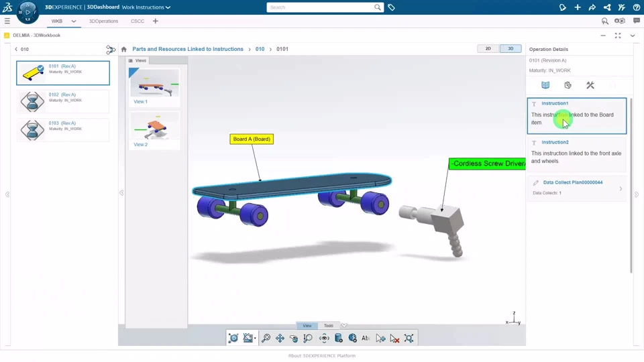Screen dimensions: 644x362
Task: Collapse the Views panel arrow
Action: pyautogui.click(x=121, y=193)
